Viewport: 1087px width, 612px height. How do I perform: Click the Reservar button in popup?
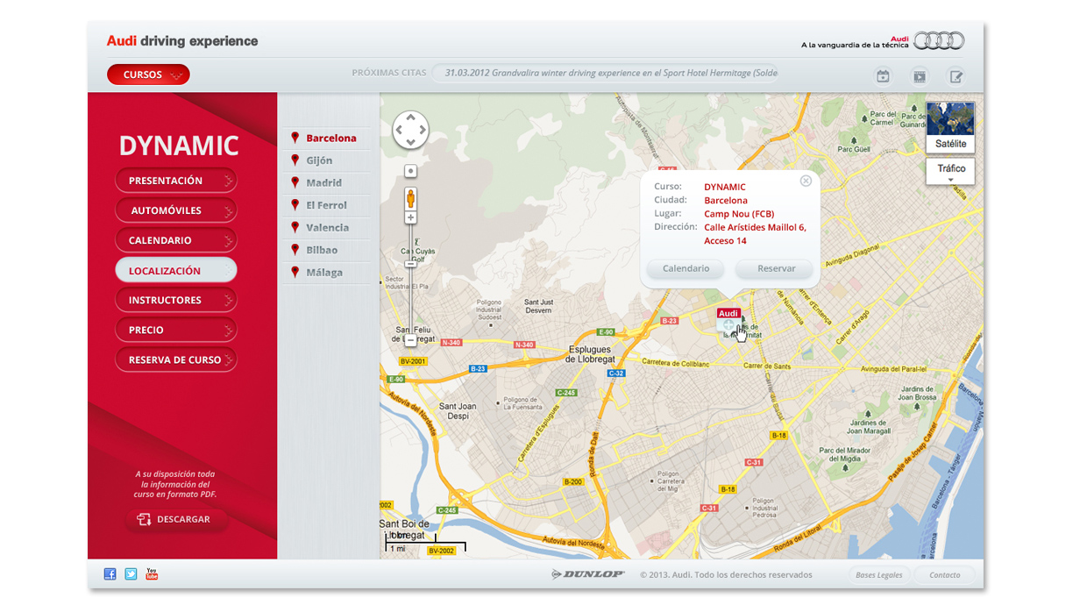tap(776, 268)
